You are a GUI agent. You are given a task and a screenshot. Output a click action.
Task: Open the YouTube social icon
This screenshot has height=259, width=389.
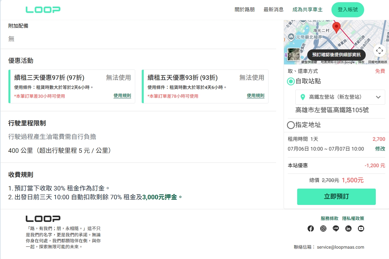pyautogui.click(x=361, y=229)
